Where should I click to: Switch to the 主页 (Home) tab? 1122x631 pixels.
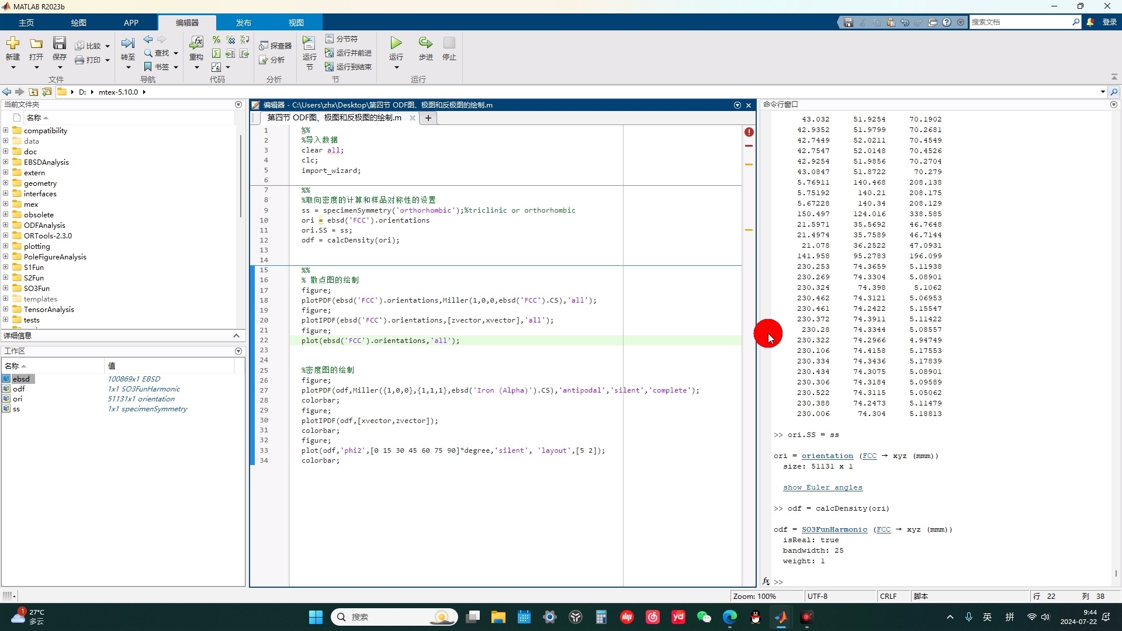click(26, 23)
